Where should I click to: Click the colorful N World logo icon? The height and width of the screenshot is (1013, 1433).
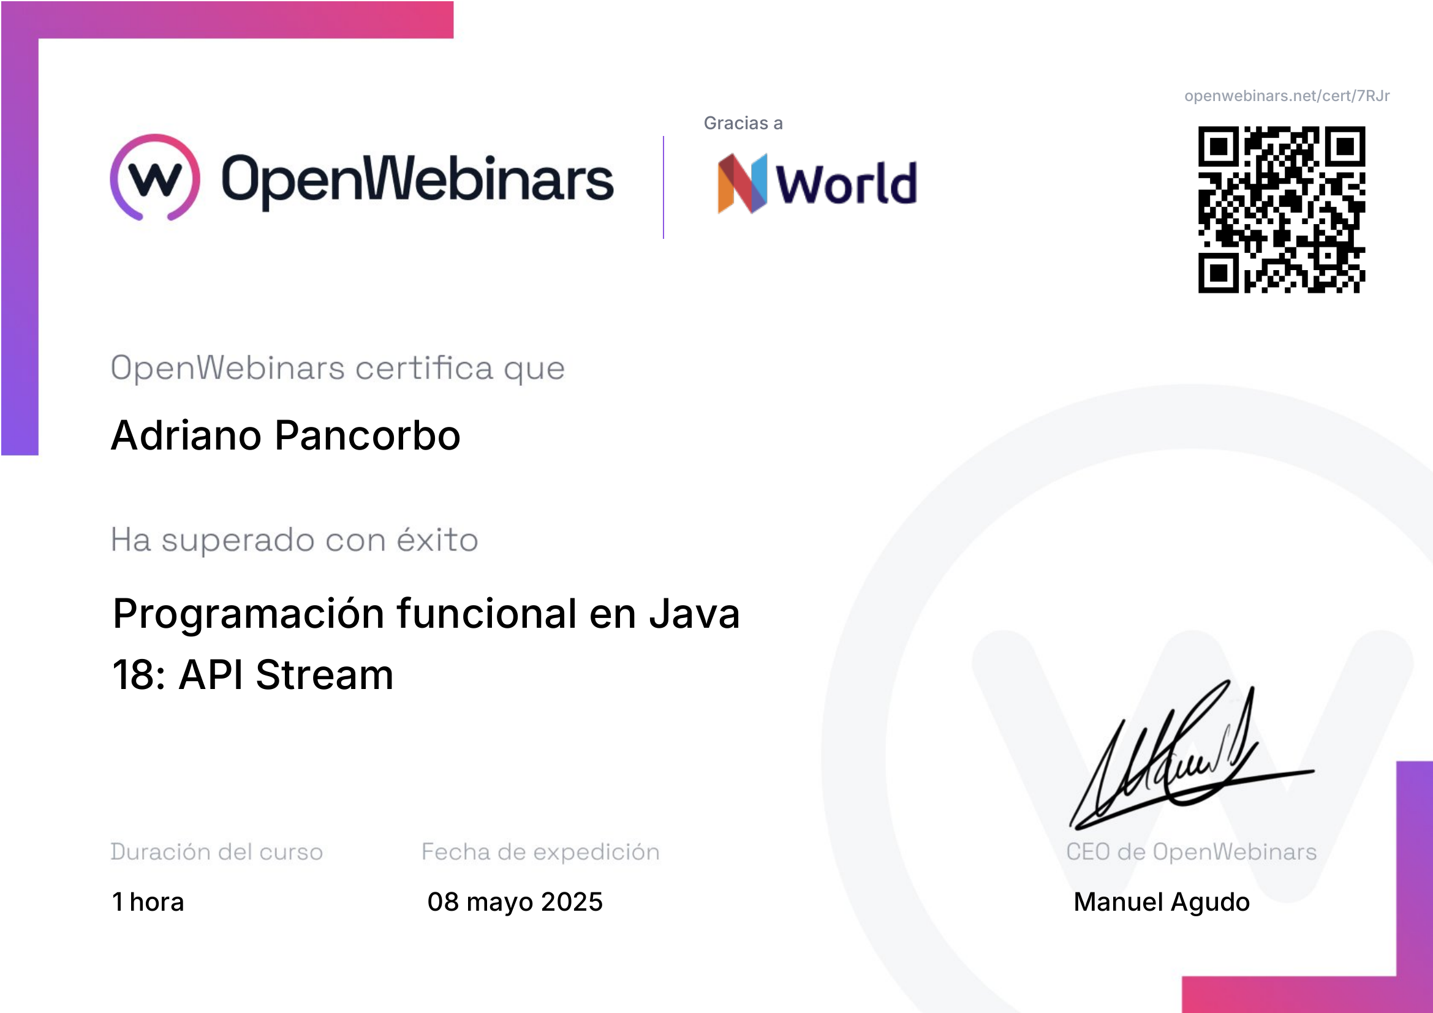click(x=741, y=183)
